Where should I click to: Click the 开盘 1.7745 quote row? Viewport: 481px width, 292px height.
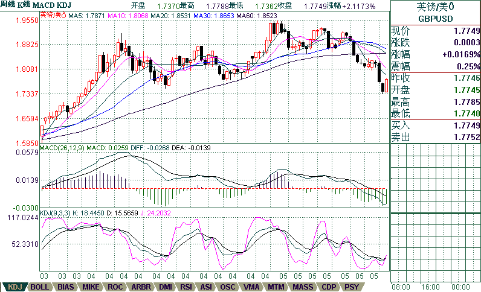(x=436, y=90)
